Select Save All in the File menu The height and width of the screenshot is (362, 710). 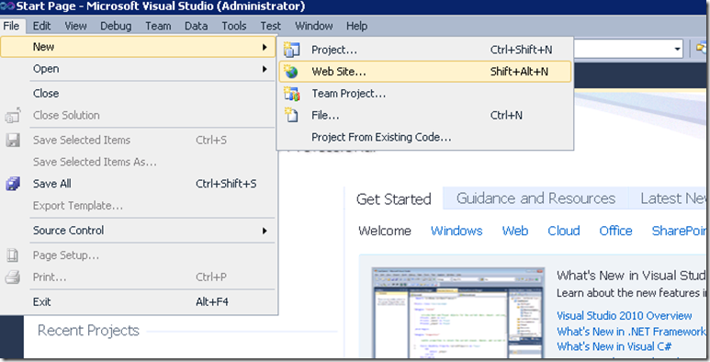pyautogui.click(x=138, y=184)
